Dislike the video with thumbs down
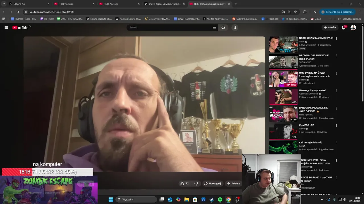The image size is (364, 204). [x=196, y=184]
